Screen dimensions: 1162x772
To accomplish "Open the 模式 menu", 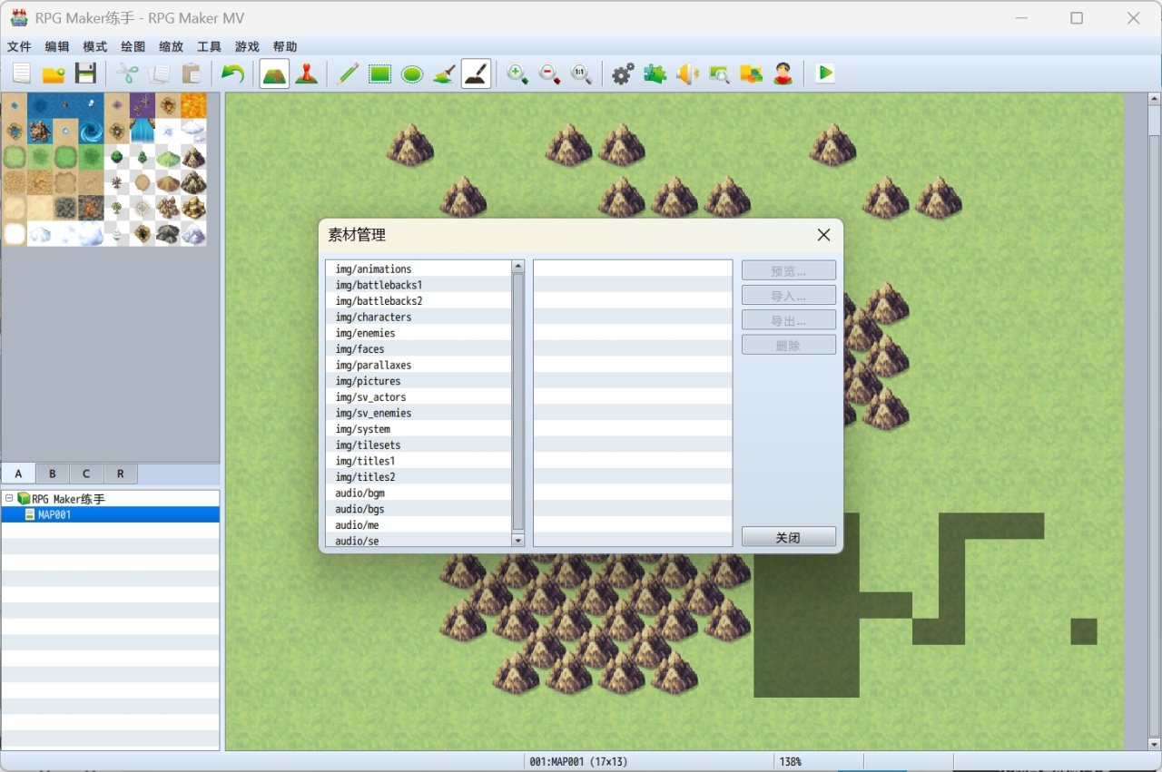I will point(95,46).
